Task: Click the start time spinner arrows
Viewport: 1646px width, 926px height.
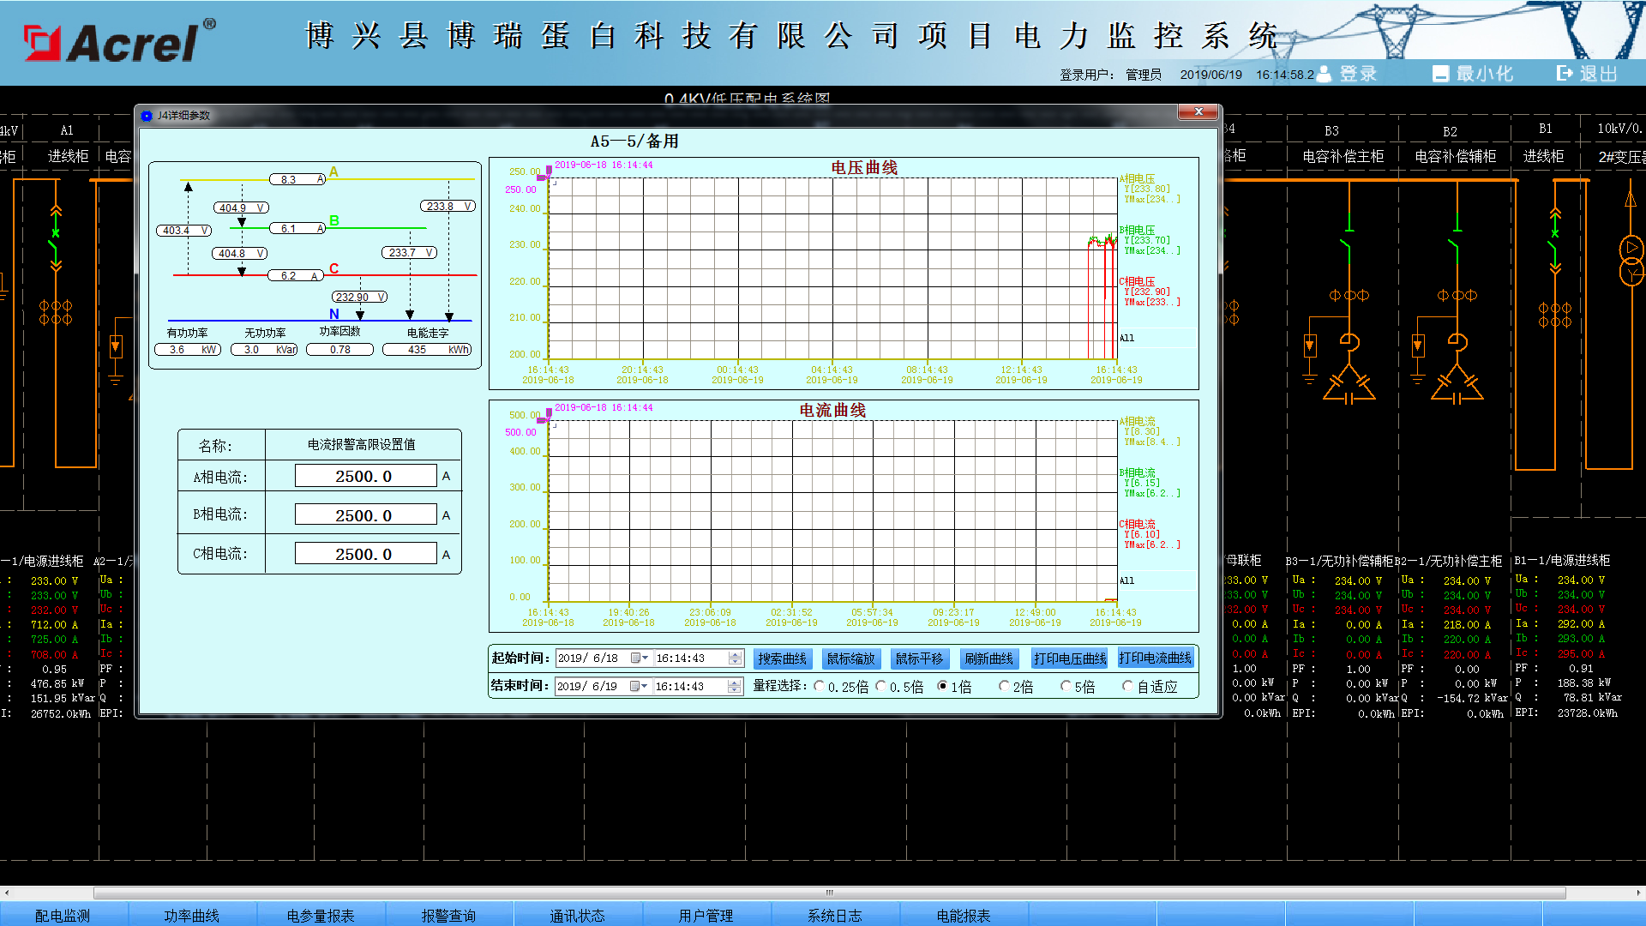Action: click(735, 658)
